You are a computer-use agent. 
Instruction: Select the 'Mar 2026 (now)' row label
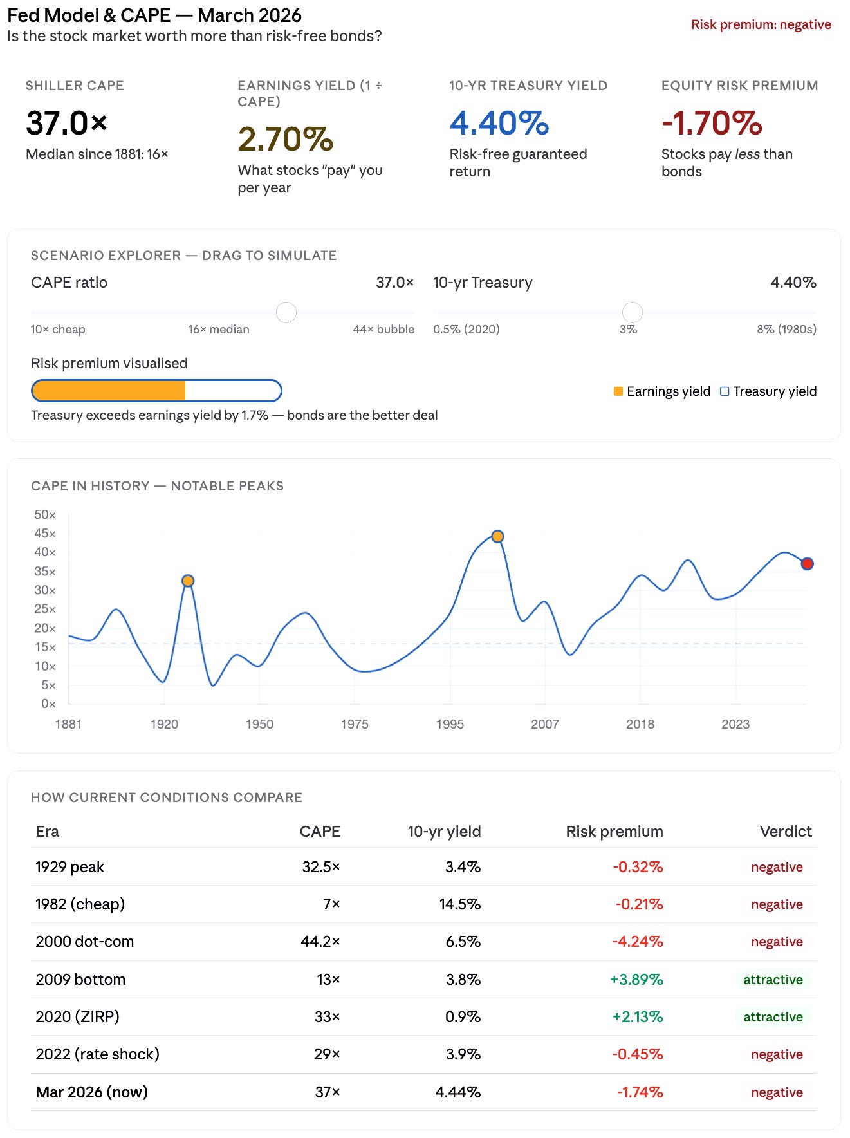(92, 1092)
